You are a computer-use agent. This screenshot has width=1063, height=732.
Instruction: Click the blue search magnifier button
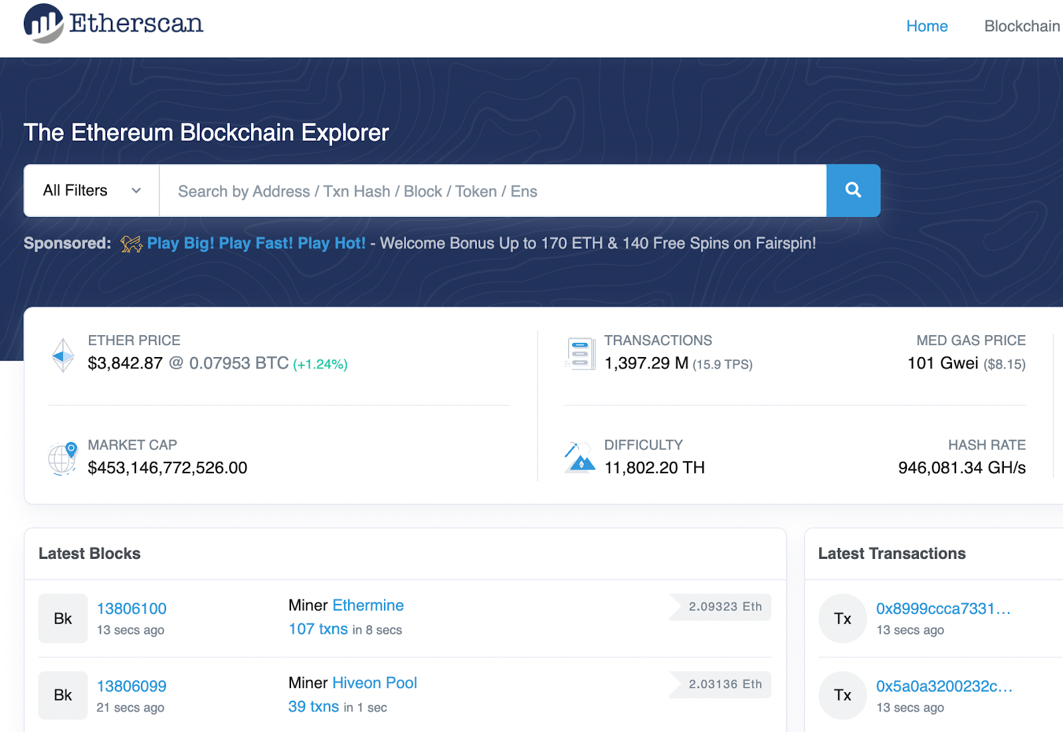point(853,190)
